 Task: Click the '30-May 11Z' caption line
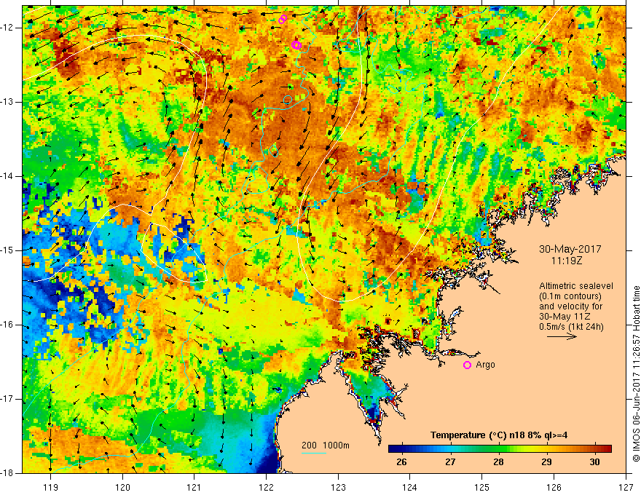click(x=565, y=317)
